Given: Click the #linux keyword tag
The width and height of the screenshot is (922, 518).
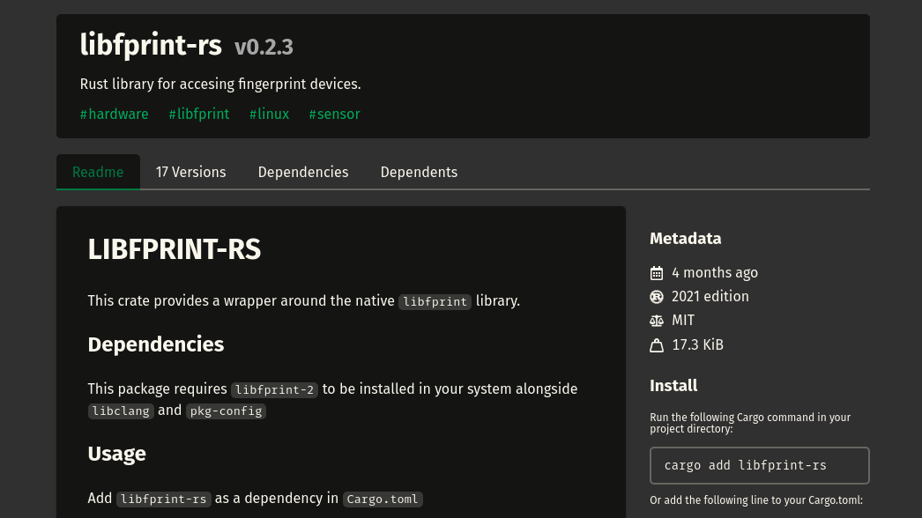Looking at the screenshot, I should point(269,114).
